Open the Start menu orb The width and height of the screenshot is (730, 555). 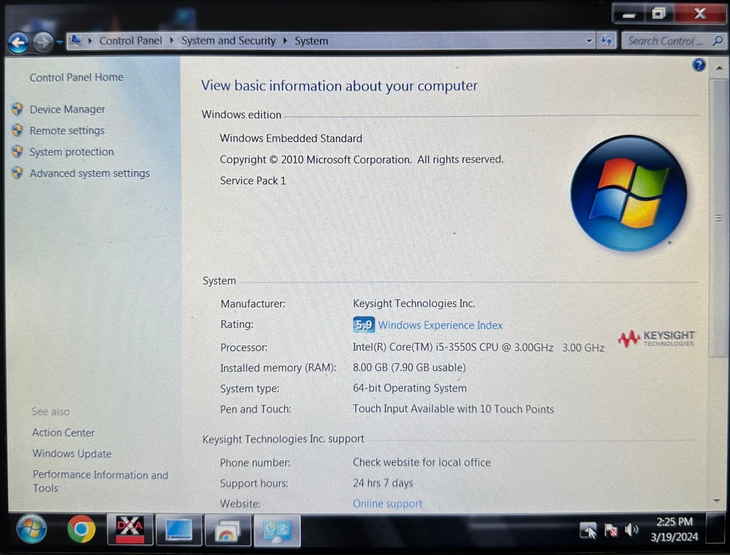tap(31, 529)
